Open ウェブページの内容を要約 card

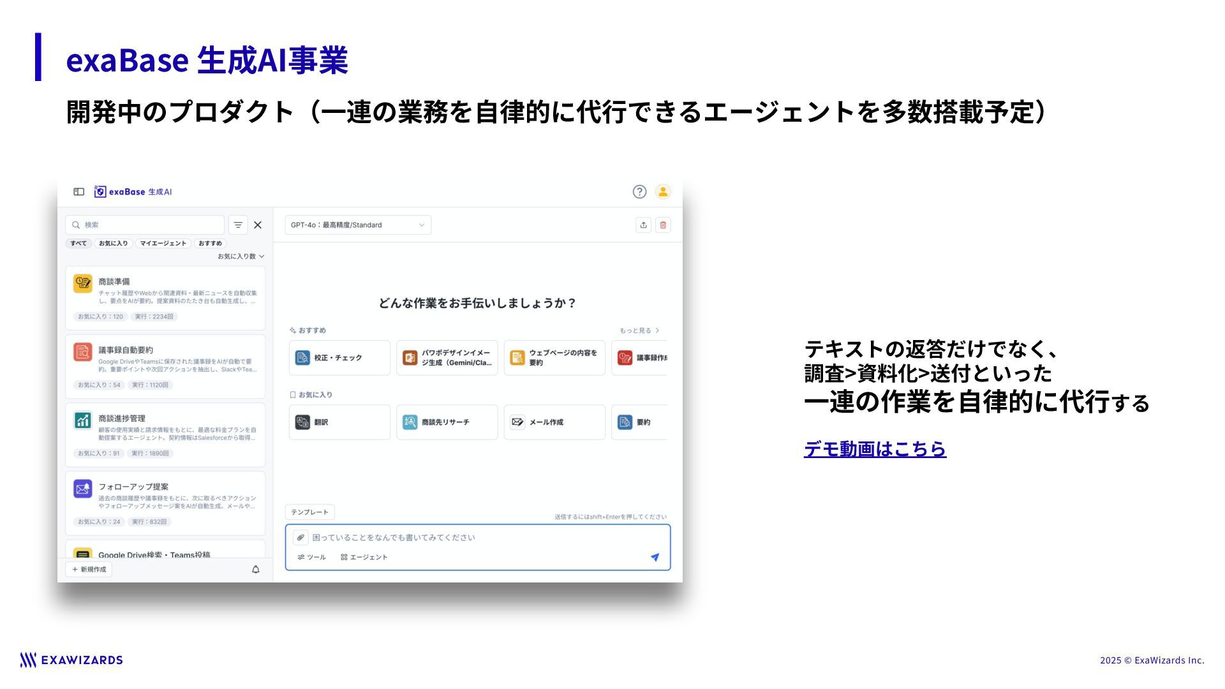tap(554, 358)
